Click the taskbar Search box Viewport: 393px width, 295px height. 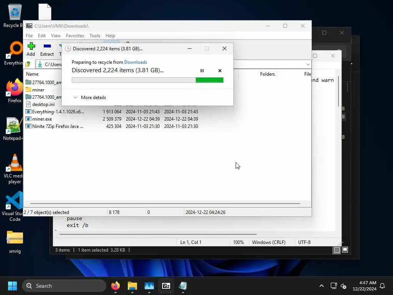coord(64,286)
